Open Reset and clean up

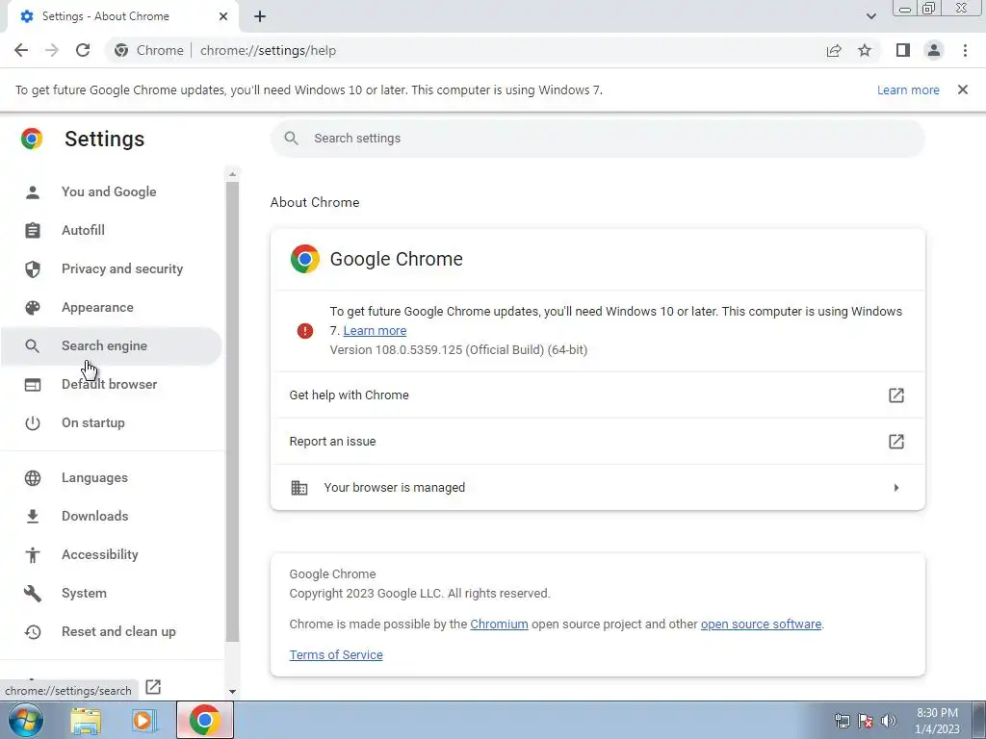pos(111,631)
